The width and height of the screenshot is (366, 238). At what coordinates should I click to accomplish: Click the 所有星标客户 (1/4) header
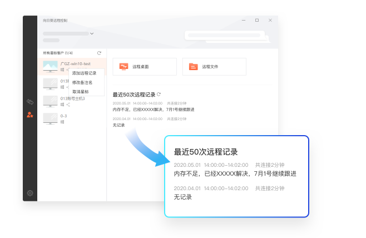coord(58,53)
